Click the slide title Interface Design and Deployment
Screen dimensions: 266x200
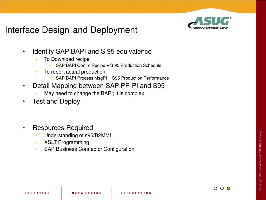click(x=71, y=30)
